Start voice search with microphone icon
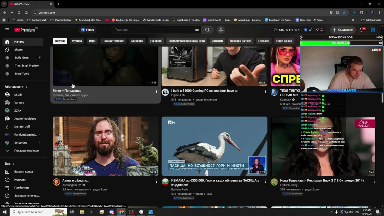The image size is (384, 216). click(221, 30)
